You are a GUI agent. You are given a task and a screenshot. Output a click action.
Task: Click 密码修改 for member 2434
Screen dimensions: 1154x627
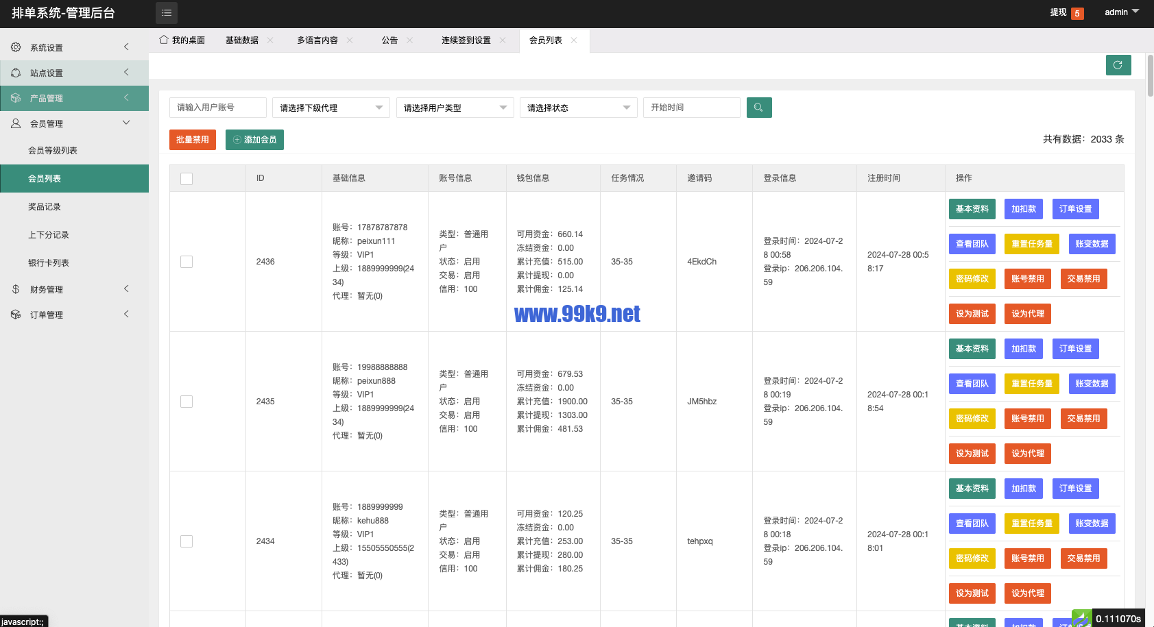(972, 558)
